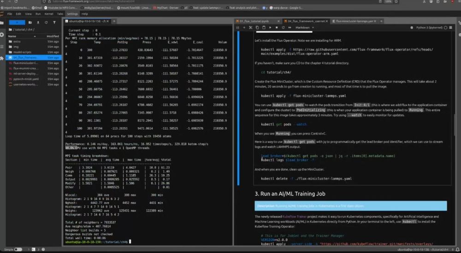The width and height of the screenshot is (461, 253).
Task: Select the flux-mummi-crea YAML file
Action: tap(34, 68)
